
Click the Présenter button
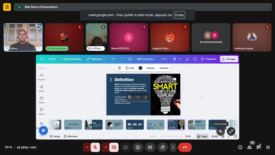coord(208,59)
